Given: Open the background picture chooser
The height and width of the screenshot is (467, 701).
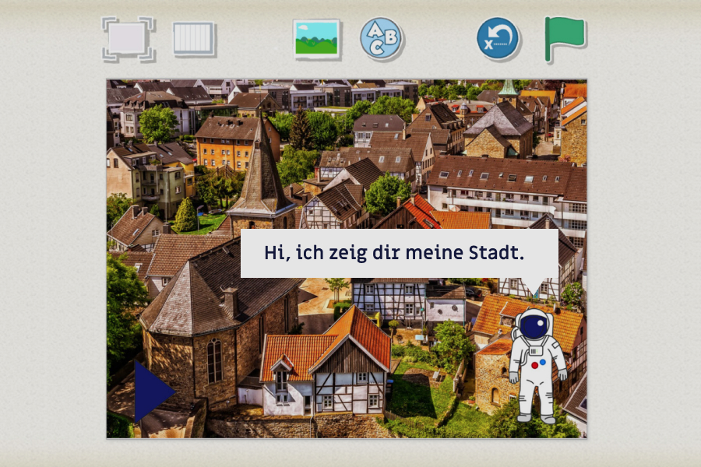Looking at the screenshot, I should pyautogui.click(x=317, y=39).
